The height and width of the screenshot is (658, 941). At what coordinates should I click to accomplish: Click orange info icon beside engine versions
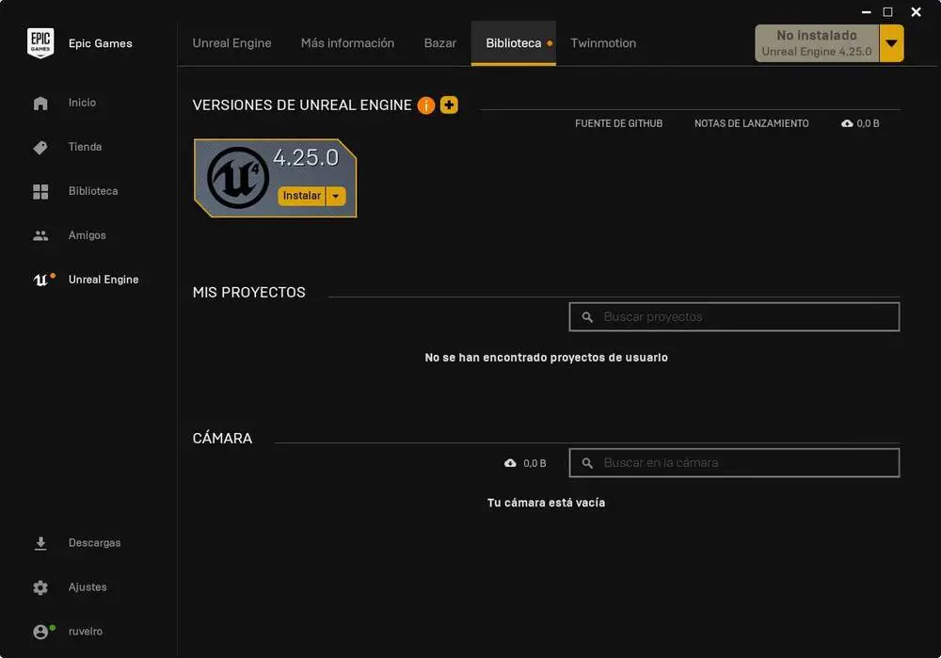tap(426, 105)
